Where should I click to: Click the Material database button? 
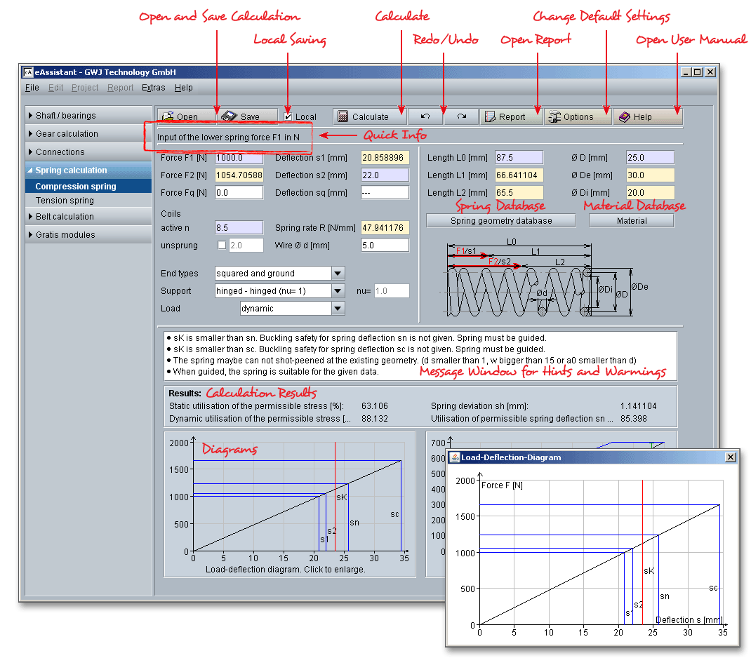631,220
